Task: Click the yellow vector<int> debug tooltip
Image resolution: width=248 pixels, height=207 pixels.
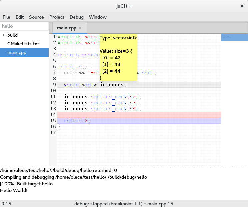Action: (118, 58)
